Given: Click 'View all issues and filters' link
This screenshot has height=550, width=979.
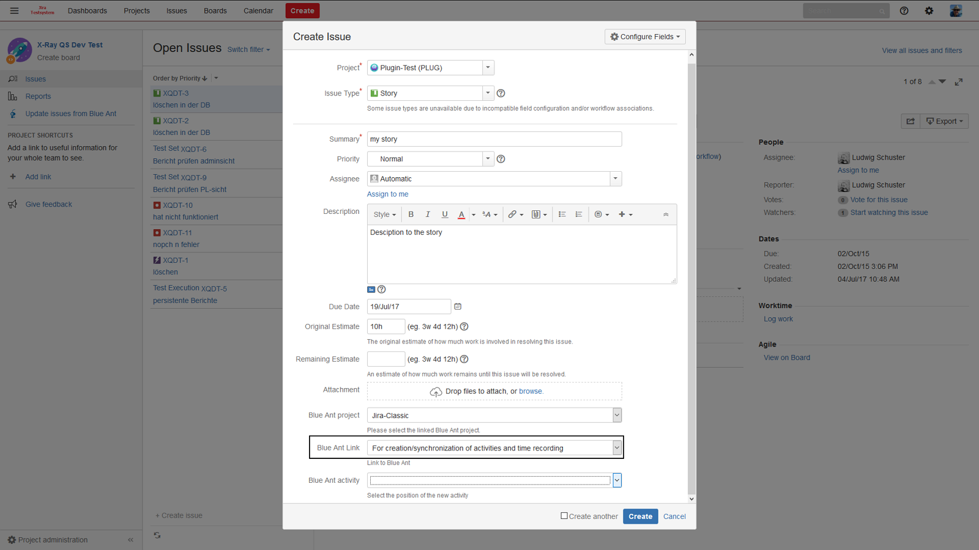Looking at the screenshot, I should tap(921, 51).
